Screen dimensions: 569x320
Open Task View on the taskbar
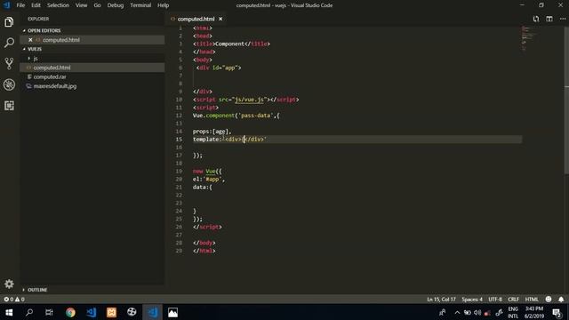click(x=50, y=312)
